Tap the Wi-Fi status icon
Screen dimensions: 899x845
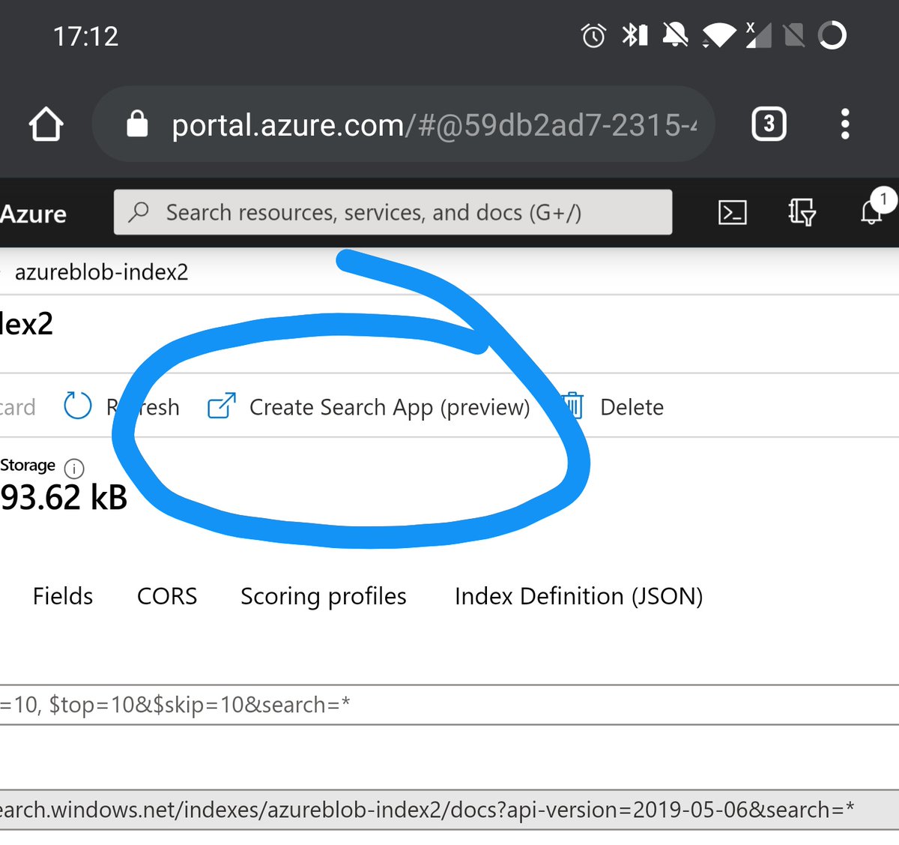718,35
